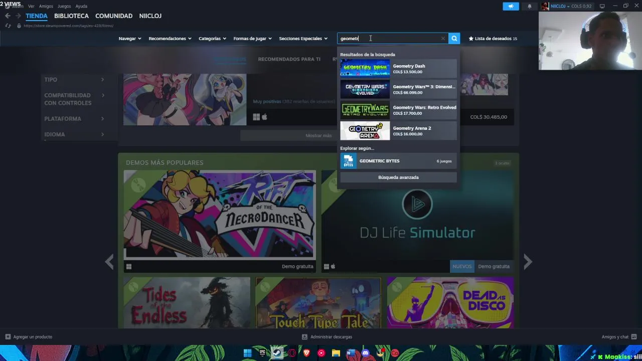
Task: Open the NIICLOJ account dropdown
Action: coord(559,6)
